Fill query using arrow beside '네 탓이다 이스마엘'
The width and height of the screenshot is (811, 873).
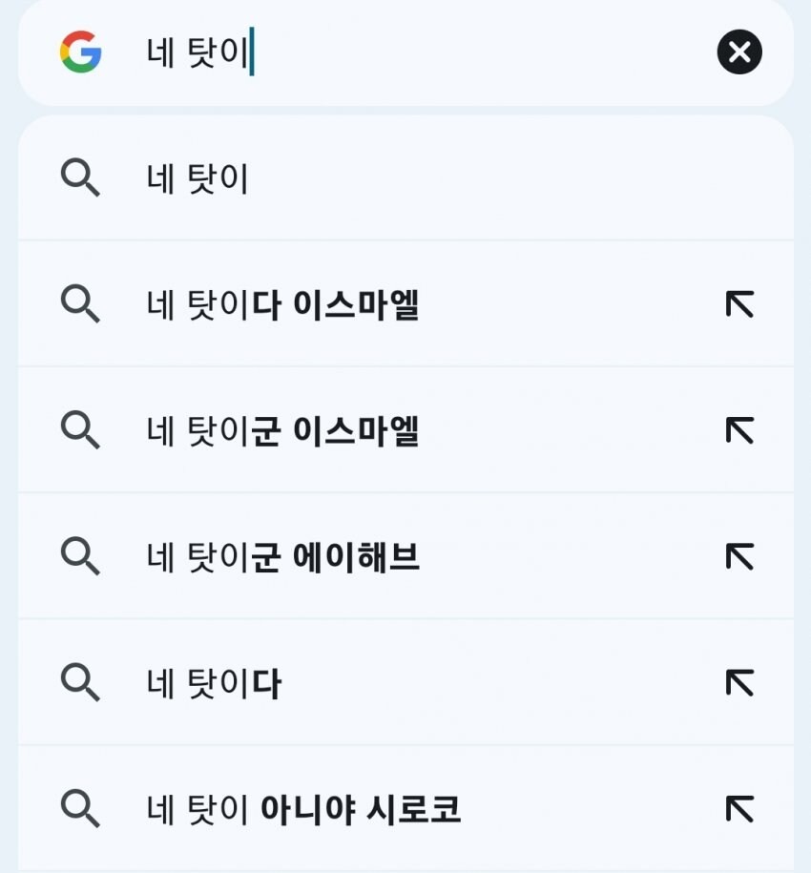pyautogui.click(x=739, y=304)
